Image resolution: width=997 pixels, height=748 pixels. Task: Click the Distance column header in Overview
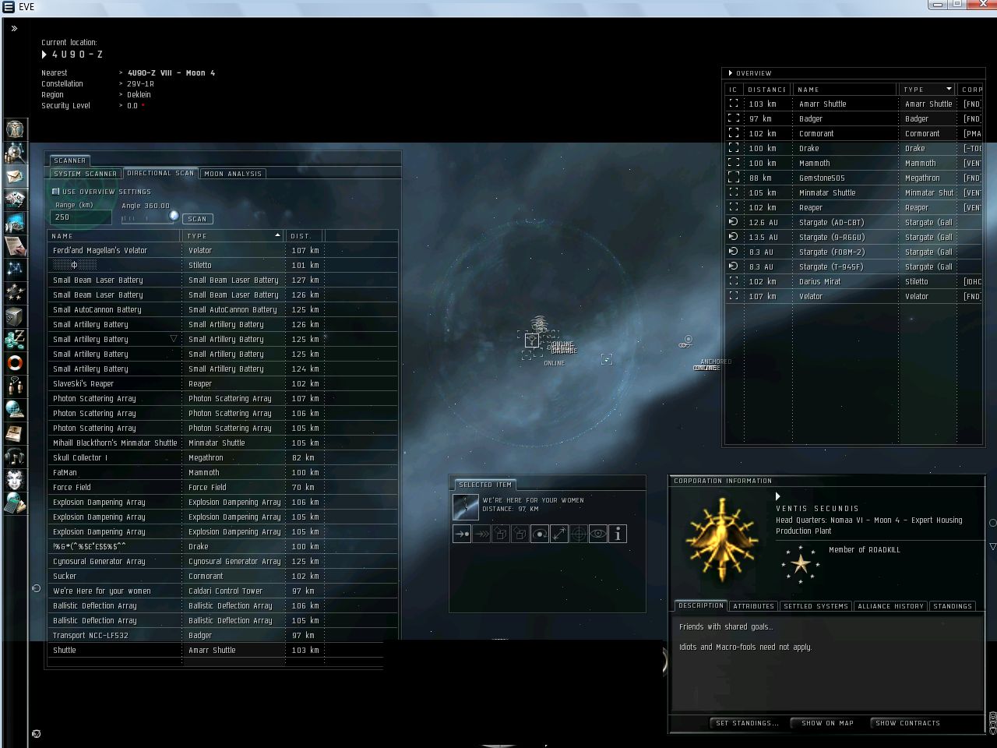767,89
